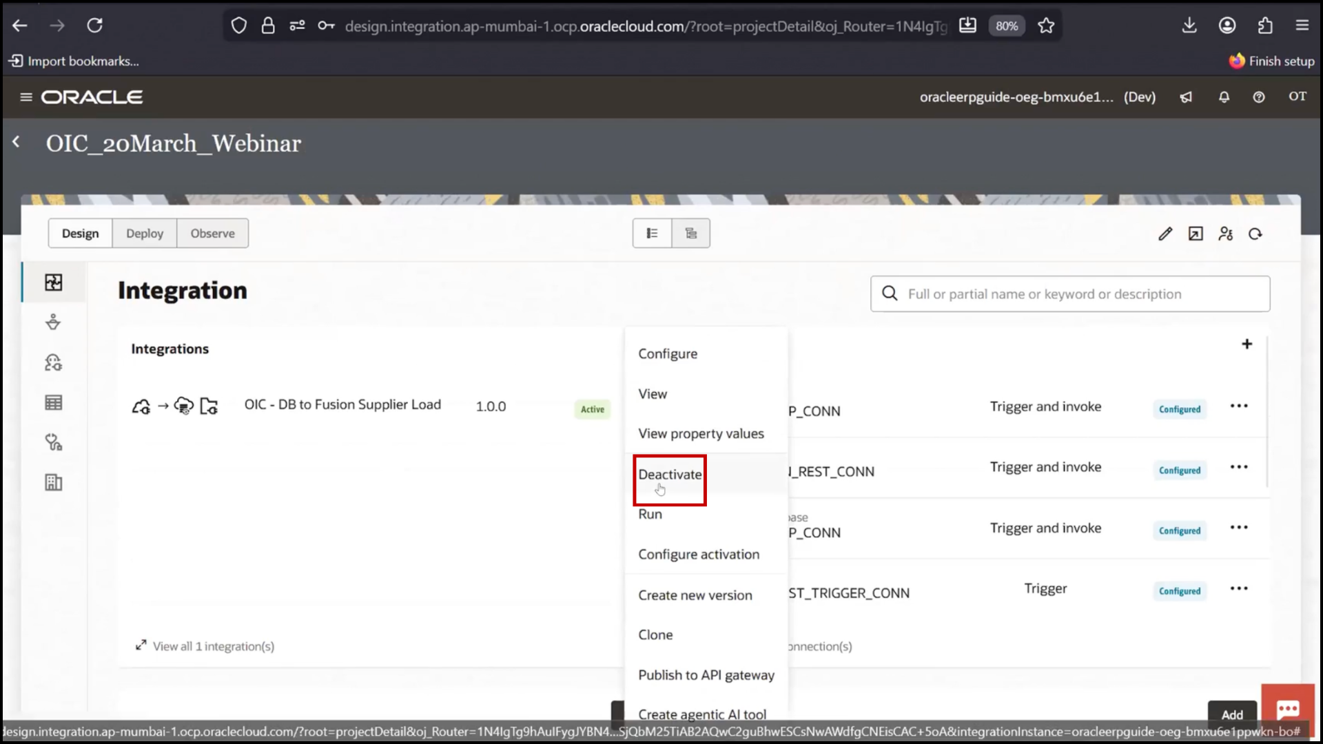Add a new connection with plus icon

[x=1247, y=344]
